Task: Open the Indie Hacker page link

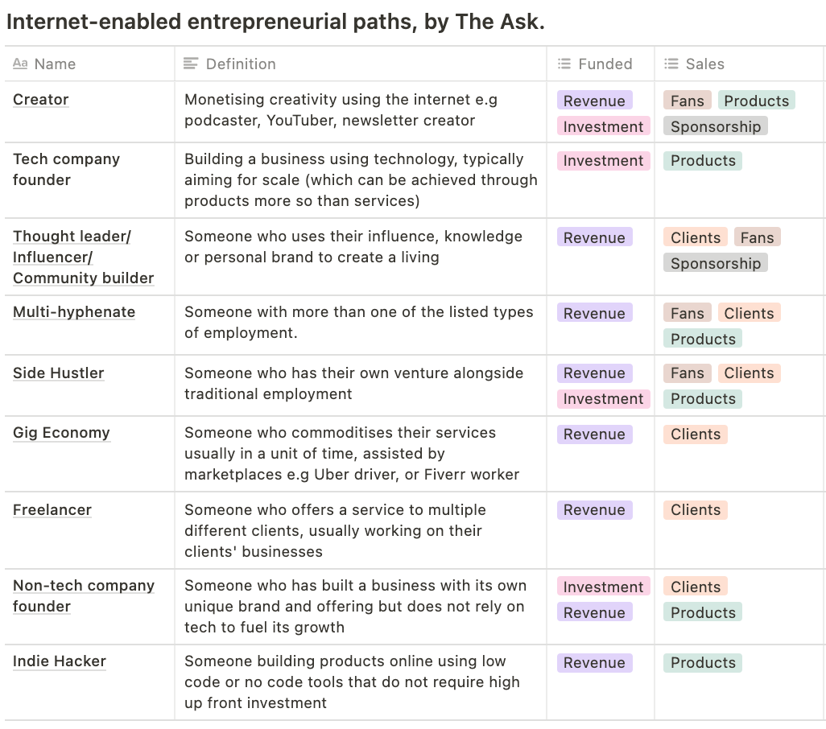Action: pos(59,661)
